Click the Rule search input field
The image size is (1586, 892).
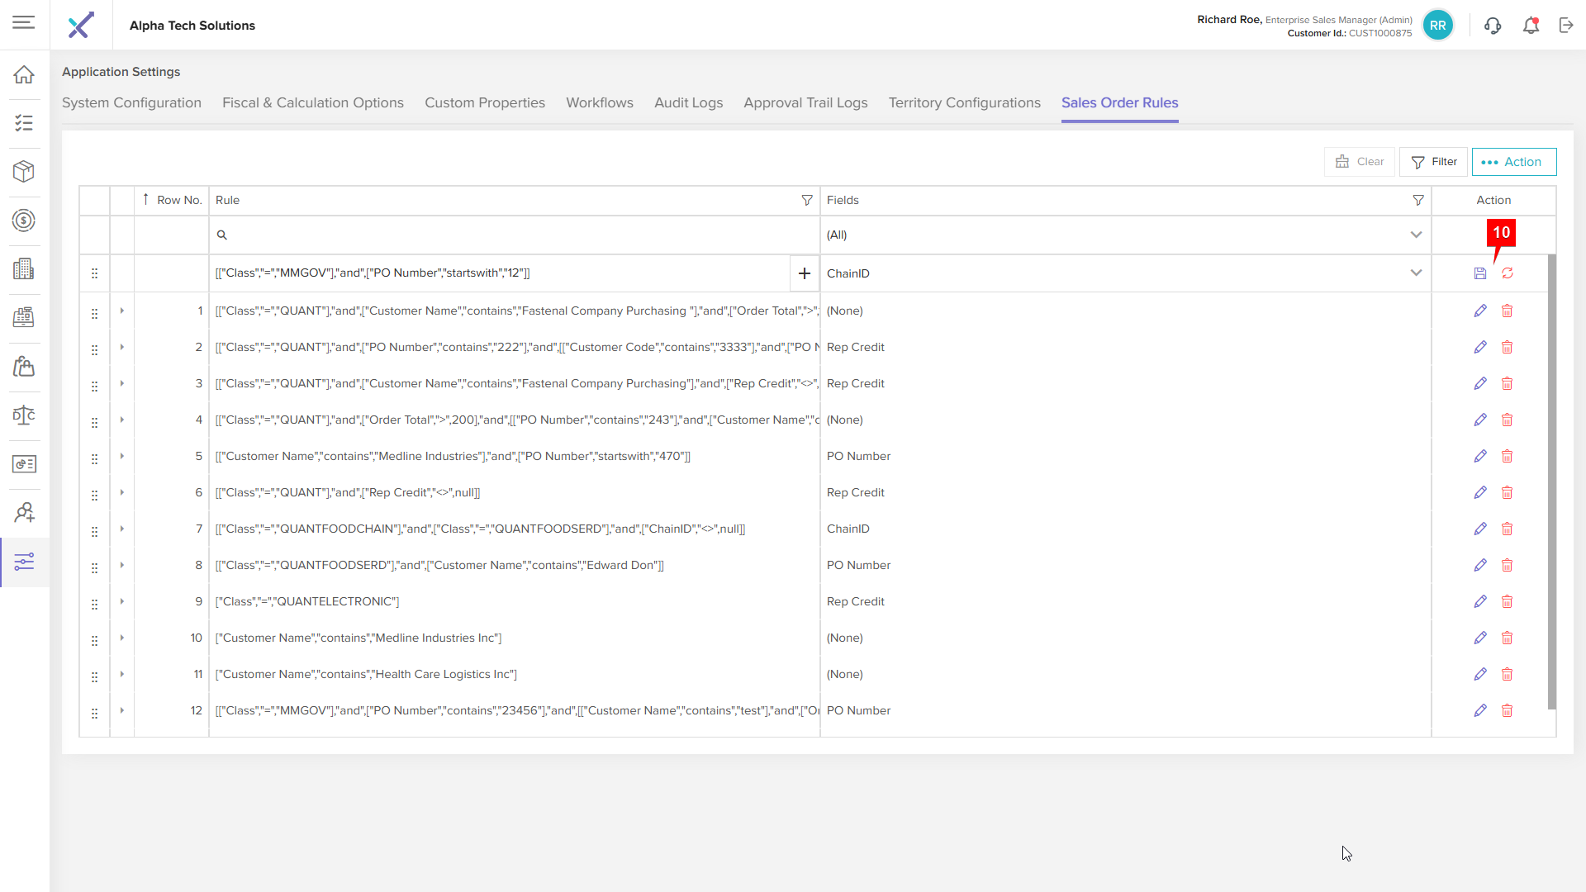coord(512,235)
